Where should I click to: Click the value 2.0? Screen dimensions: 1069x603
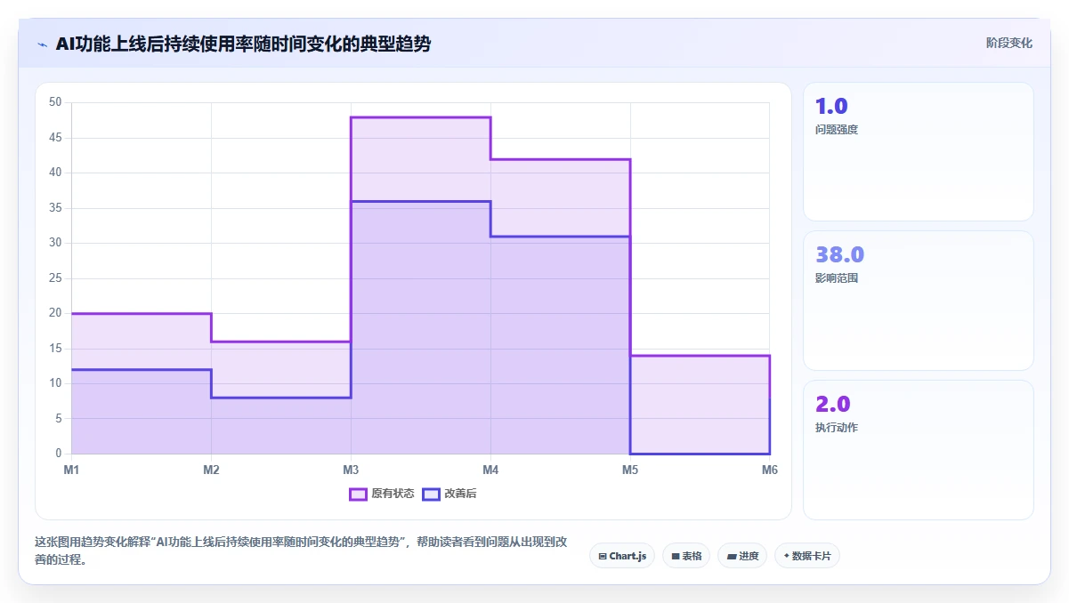tap(833, 404)
